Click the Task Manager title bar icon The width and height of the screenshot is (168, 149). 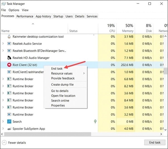4,4
